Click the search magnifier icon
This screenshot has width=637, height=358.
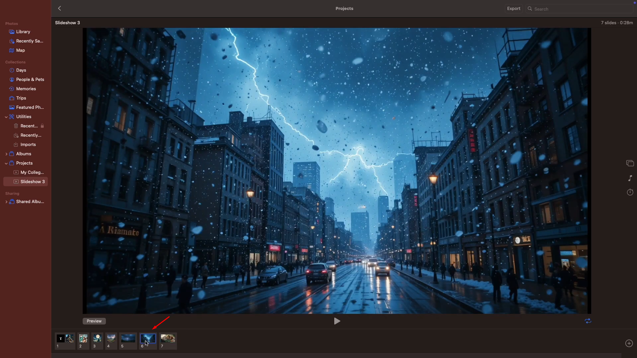coord(530,9)
